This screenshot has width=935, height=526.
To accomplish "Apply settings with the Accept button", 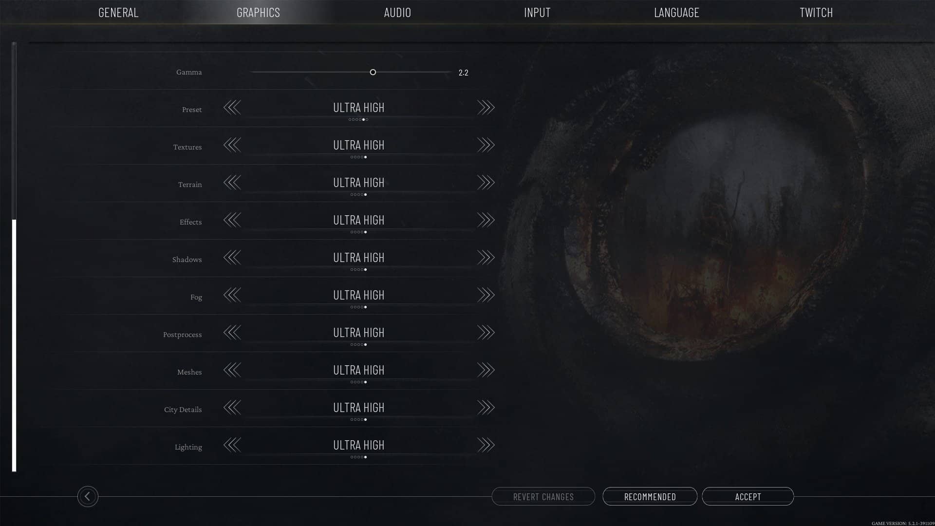I will click(748, 496).
